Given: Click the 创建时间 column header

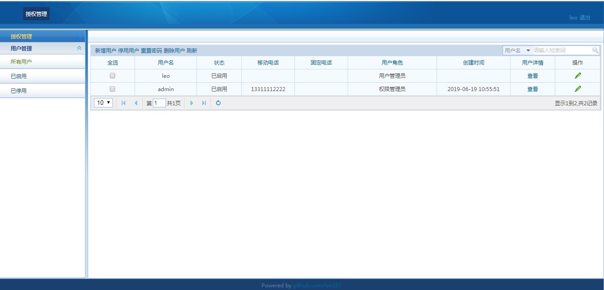Looking at the screenshot, I should (473, 63).
